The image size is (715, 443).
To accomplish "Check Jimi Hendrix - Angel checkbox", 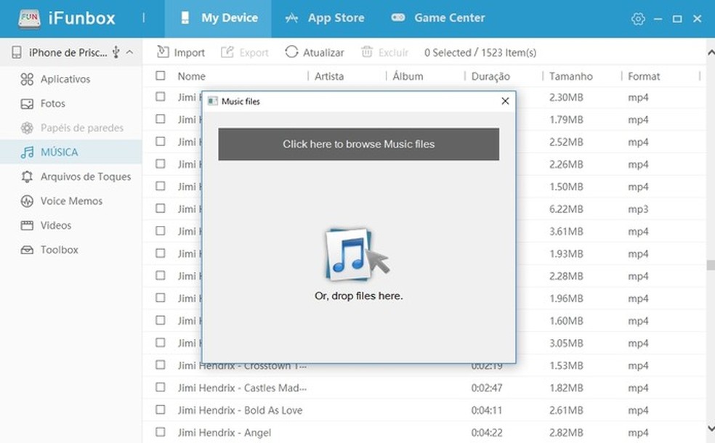I will click(x=161, y=431).
